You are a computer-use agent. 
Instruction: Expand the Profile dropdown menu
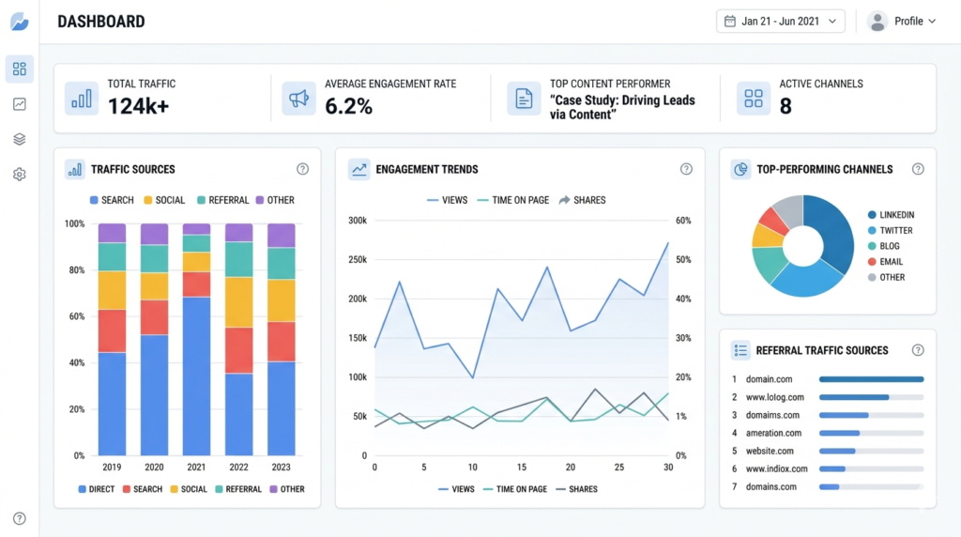(x=902, y=21)
